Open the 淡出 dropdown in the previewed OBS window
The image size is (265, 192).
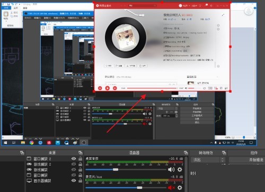coord(167,108)
